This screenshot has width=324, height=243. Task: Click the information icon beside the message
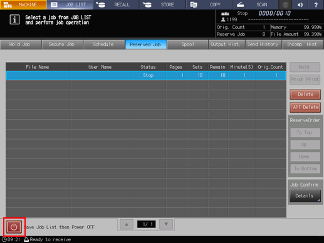click(14, 19)
